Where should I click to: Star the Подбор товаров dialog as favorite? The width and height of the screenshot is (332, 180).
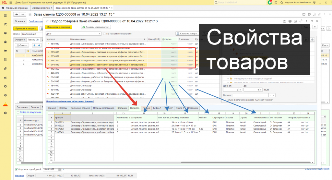(47, 21)
